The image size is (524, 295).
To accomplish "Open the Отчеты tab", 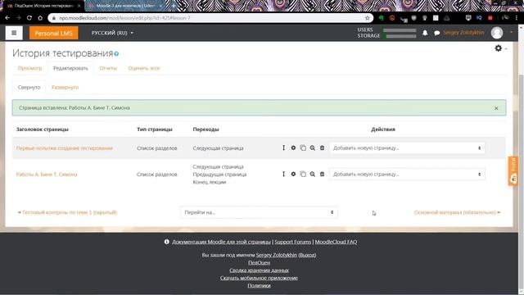I will [108, 68].
